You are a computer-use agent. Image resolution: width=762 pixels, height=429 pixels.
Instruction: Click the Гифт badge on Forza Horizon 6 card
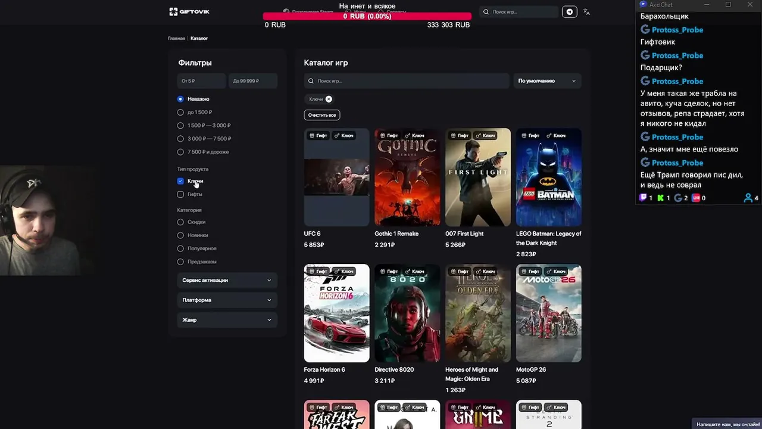[x=318, y=271]
